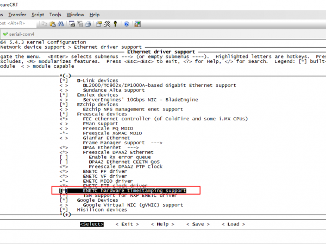The image size is (326, 244).
Task: Open Session Options toolbar icon
Action: pos(99,24)
